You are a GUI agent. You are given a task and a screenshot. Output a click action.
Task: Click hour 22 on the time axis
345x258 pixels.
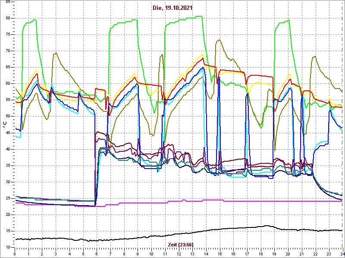click(315, 254)
